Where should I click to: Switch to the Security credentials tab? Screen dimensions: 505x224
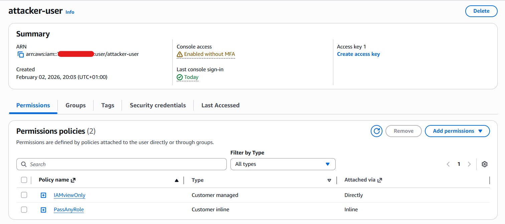click(x=158, y=105)
